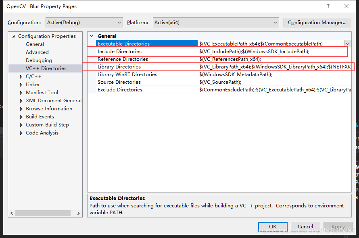Viewport: 359px width, 238px height.
Task: Click the tree's horizontal scrollbar thumb
Action: tap(43, 213)
